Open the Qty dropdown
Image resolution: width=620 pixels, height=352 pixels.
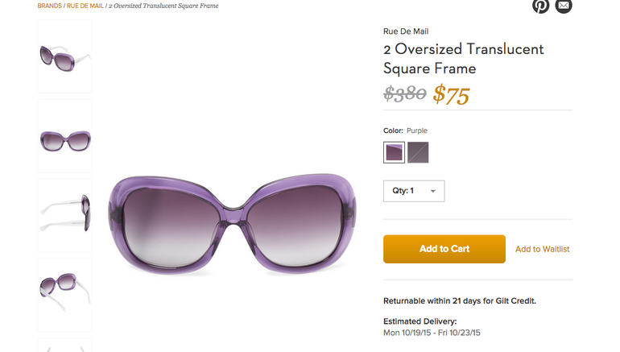pos(414,191)
